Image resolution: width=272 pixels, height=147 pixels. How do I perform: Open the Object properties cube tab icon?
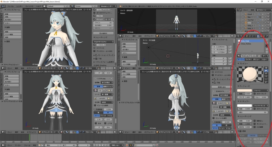point(247,36)
